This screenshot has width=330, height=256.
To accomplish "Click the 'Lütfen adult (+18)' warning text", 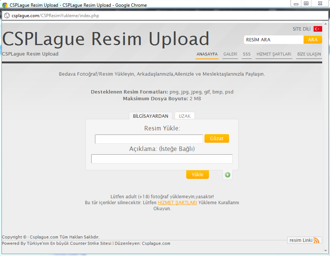I will tap(162, 197).
